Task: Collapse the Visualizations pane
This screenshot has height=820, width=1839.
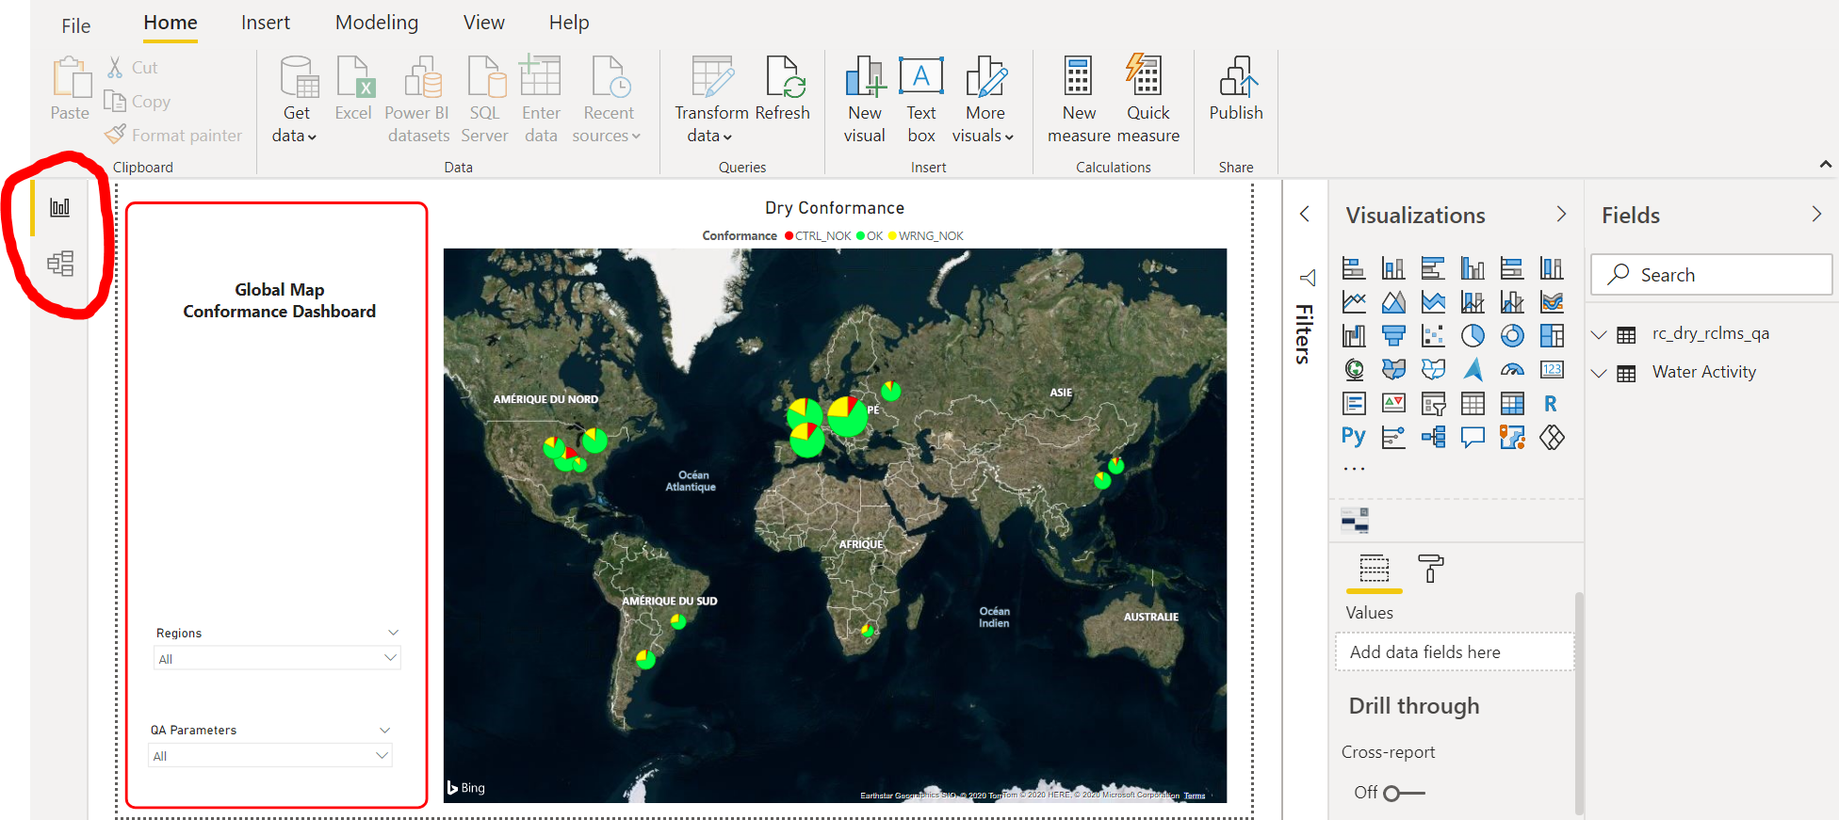Action: point(1561,215)
